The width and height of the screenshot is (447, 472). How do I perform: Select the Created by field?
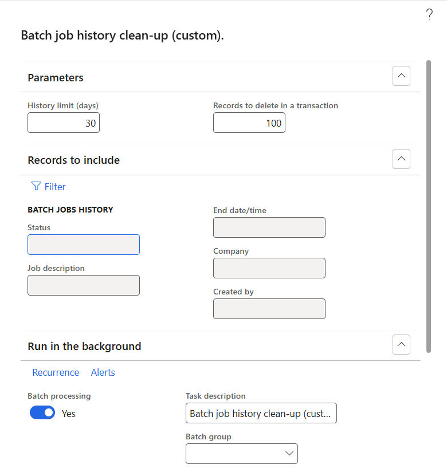269,309
